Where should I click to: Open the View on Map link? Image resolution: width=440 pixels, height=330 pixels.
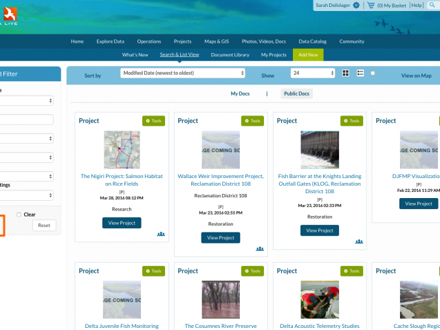point(417,75)
